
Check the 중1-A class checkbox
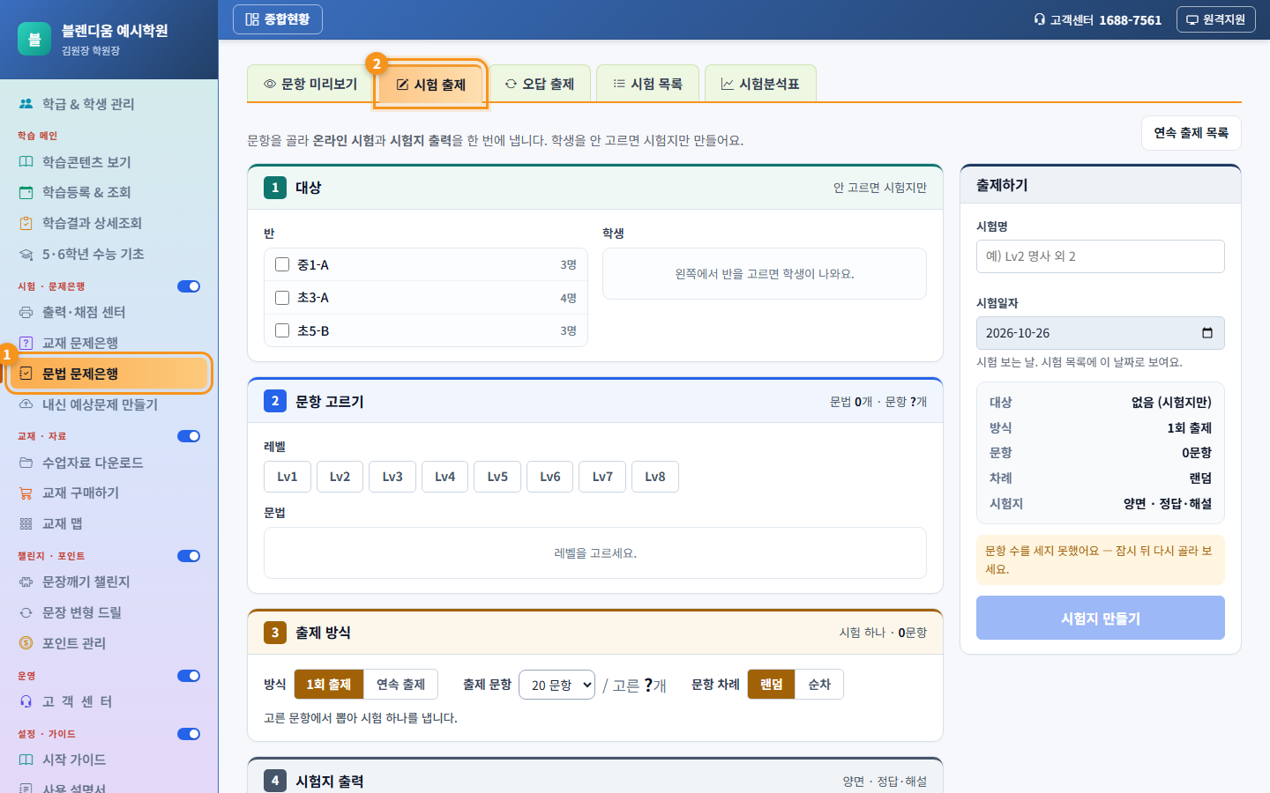pos(282,264)
